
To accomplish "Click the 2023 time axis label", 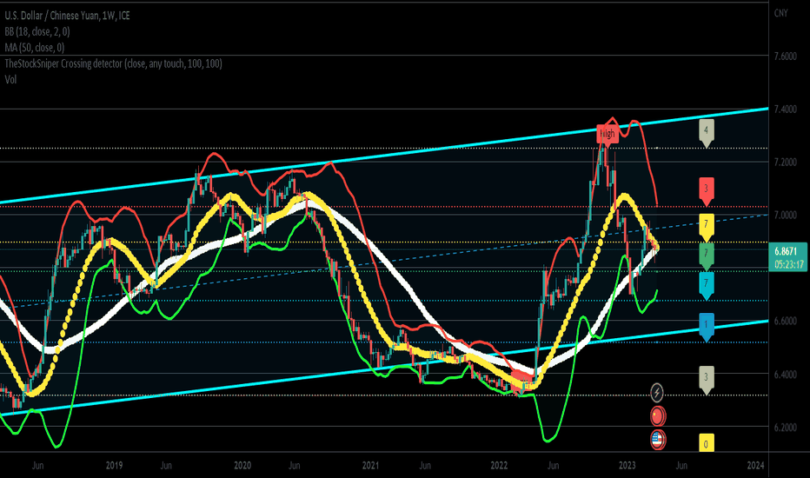I will (627, 465).
